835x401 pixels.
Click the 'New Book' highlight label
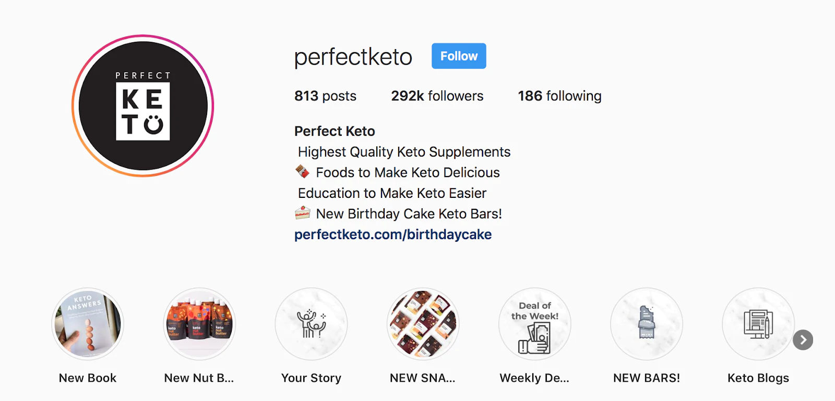(88, 378)
